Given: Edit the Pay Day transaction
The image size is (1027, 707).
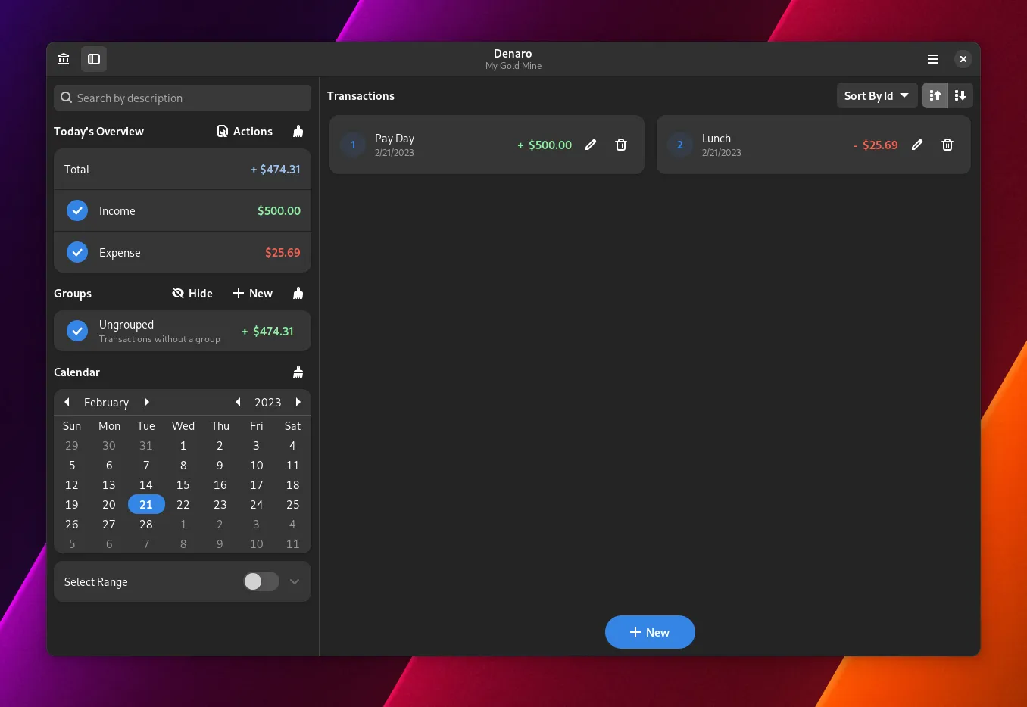Looking at the screenshot, I should click(x=591, y=145).
